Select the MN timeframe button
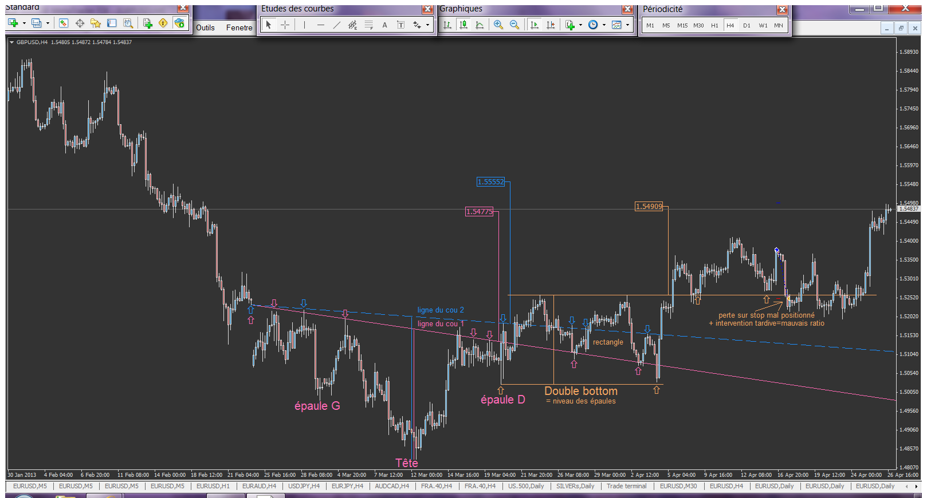927x498 pixels. click(779, 25)
